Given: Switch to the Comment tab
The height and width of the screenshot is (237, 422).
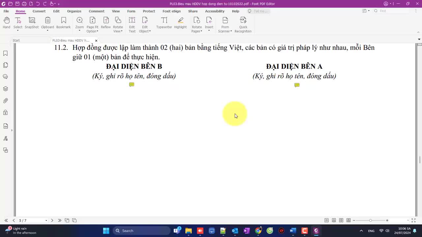Looking at the screenshot, I should click(x=97, y=11).
